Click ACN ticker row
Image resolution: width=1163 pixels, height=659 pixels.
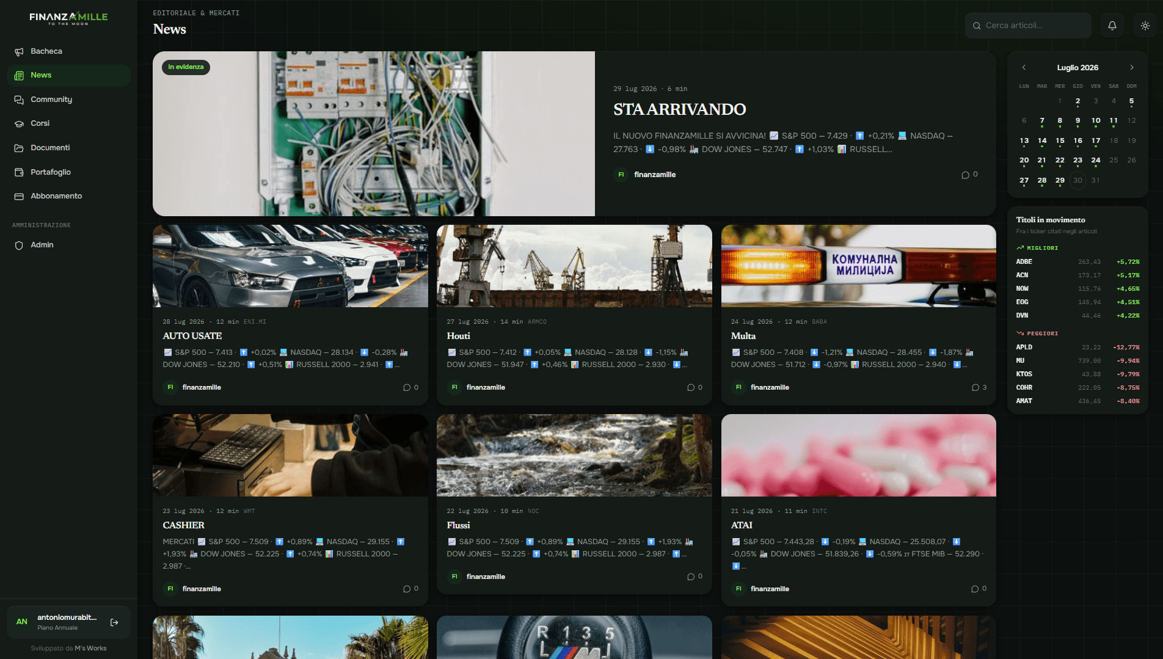point(1077,275)
